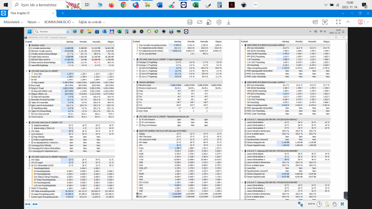
Task: Click the remote taskbar Keresés search field
Action: click(52, 32)
